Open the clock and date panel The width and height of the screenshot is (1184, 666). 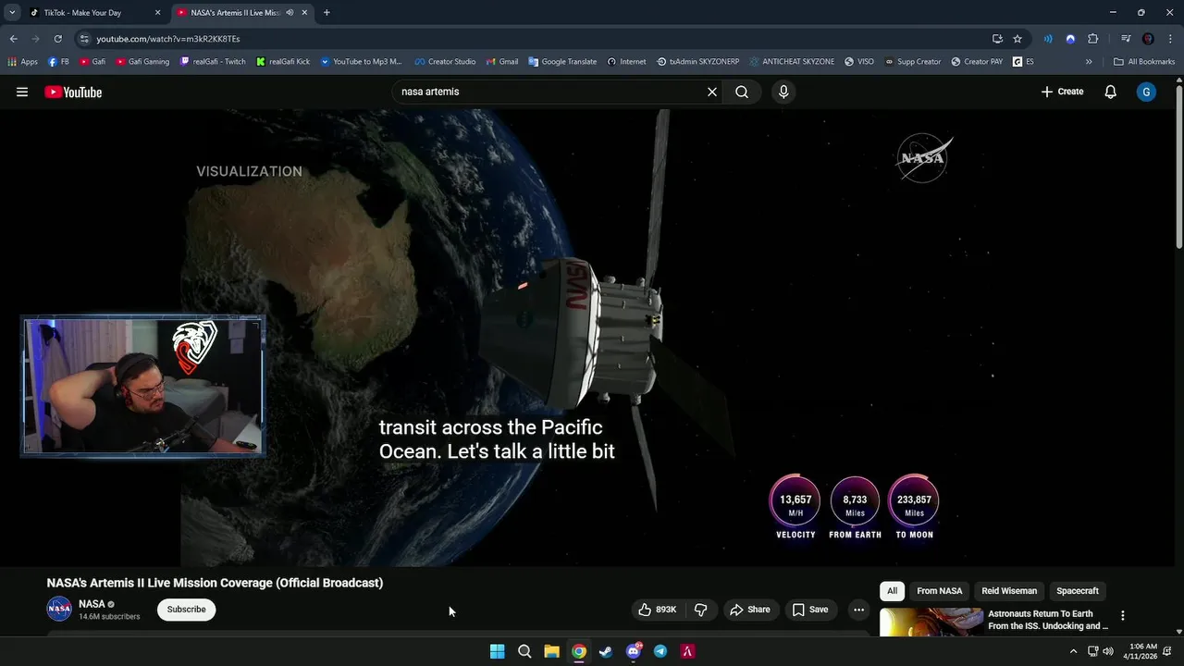[1141, 651]
